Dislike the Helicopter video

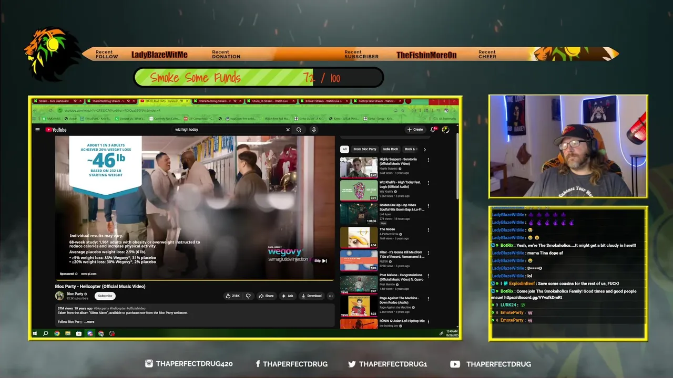248,296
